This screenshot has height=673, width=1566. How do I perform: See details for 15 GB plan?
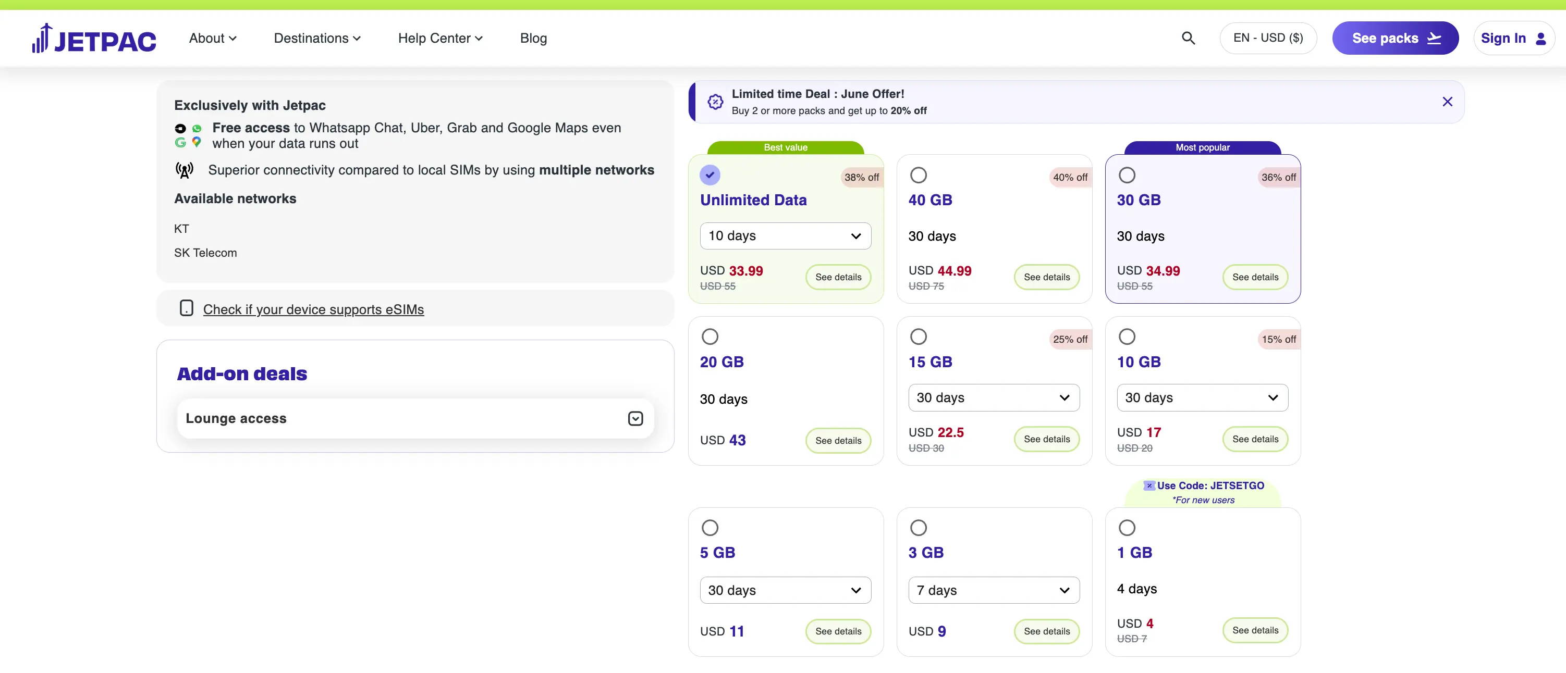click(1046, 439)
